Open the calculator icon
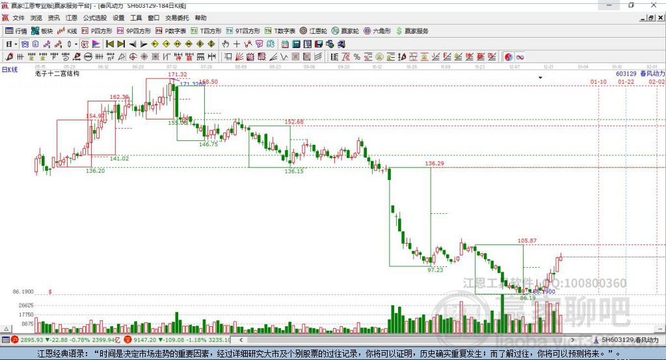Image resolution: width=666 pixels, height=360 pixels. pos(297,44)
